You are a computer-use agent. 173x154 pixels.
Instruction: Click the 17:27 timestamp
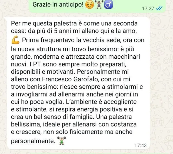coord(148,8)
